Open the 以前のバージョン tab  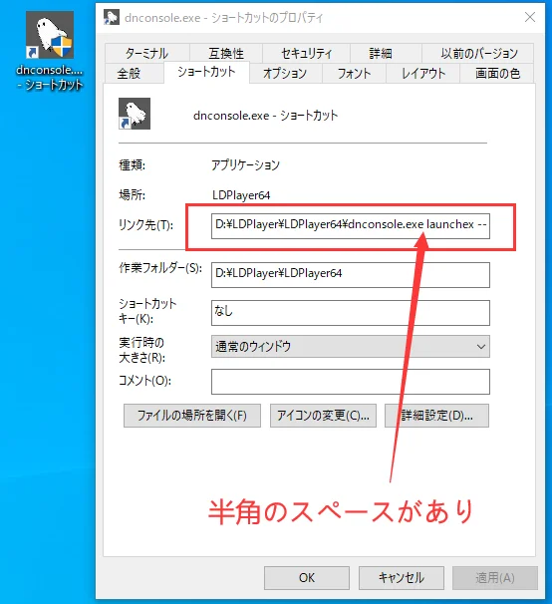coord(479,53)
